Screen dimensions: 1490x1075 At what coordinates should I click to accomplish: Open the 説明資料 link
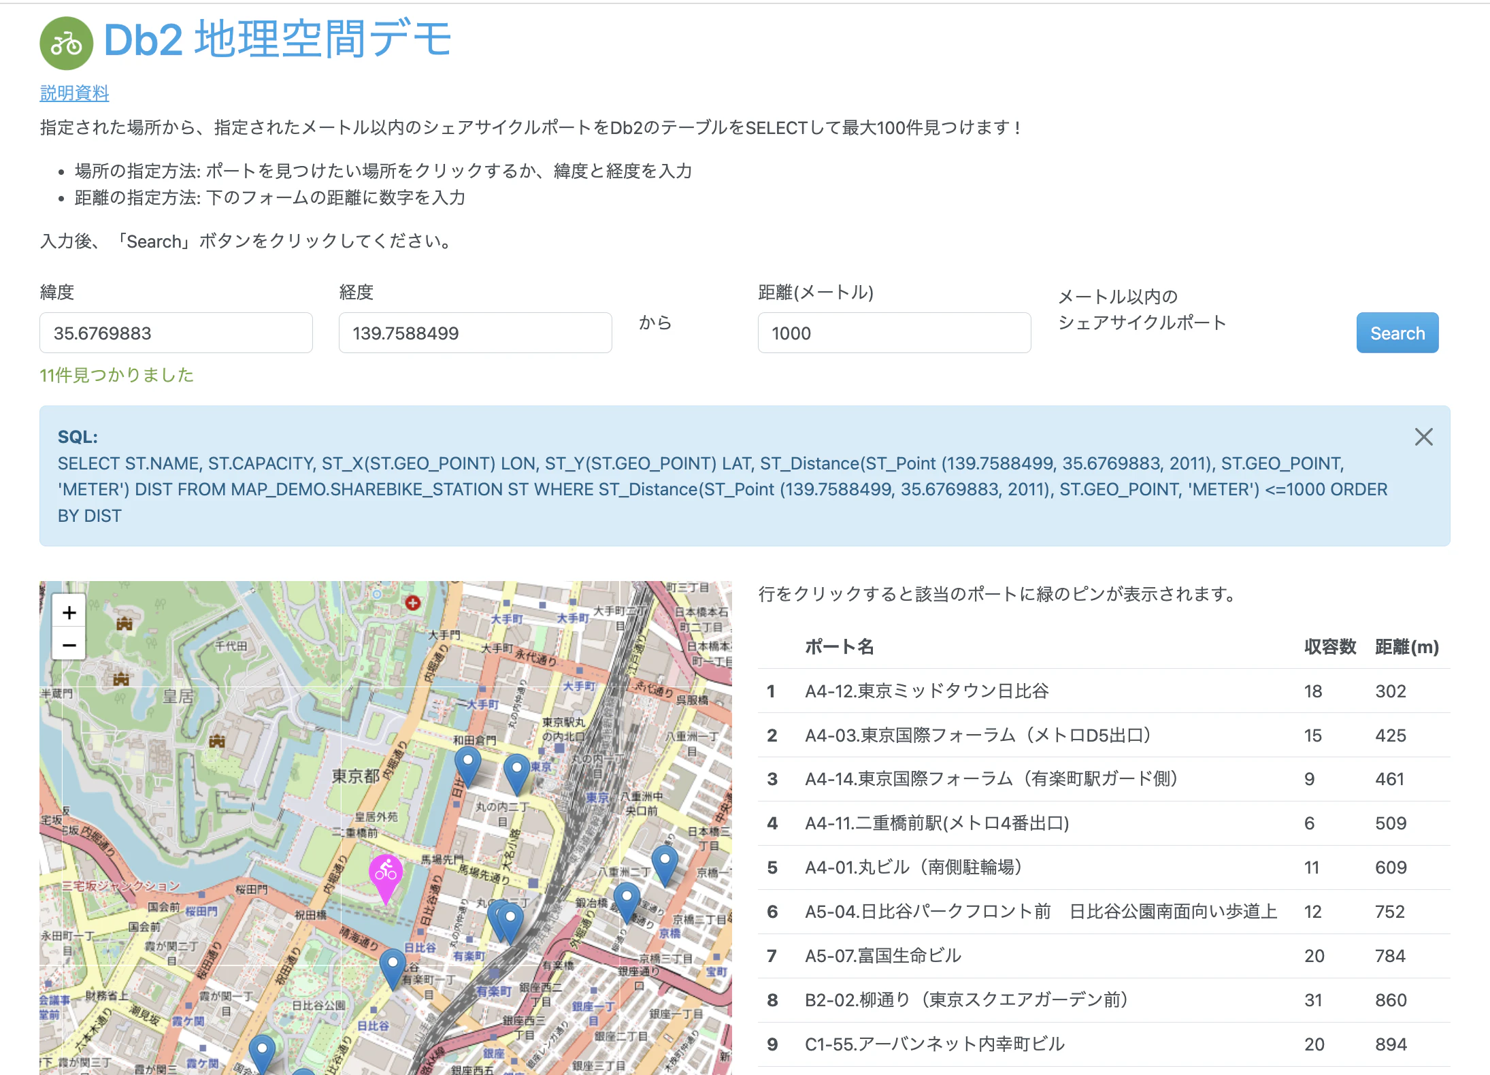click(74, 93)
